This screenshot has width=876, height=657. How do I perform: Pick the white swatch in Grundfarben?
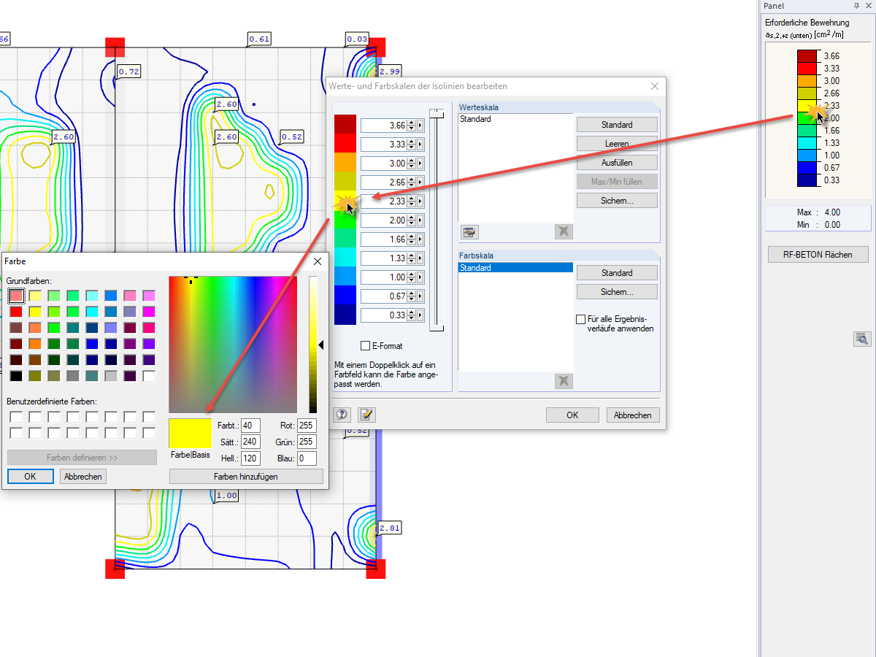[x=149, y=376]
